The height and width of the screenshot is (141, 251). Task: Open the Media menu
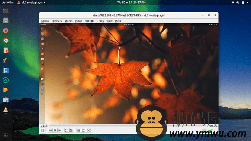pyautogui.click(x=45, y=21)
